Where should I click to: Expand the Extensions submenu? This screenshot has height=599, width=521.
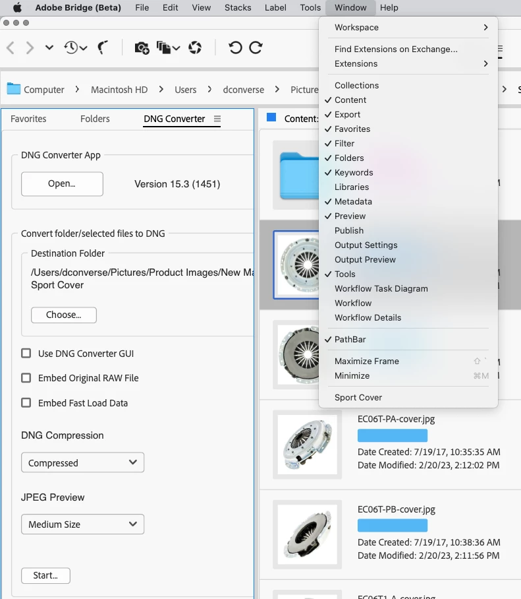tap(408, 64)
